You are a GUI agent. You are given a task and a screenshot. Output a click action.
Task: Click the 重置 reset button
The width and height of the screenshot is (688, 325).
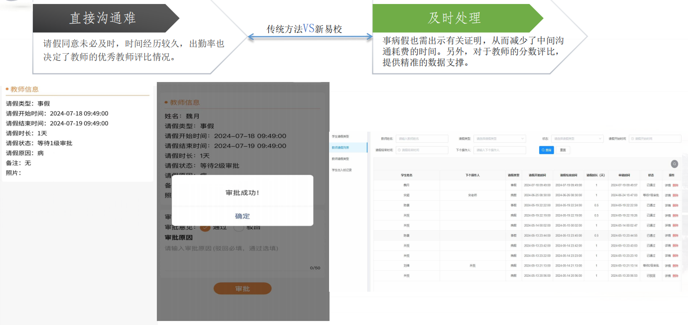tap(563, 150)
